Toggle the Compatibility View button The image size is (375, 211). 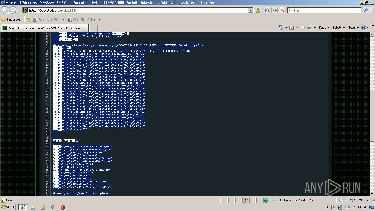click(267, 11)
